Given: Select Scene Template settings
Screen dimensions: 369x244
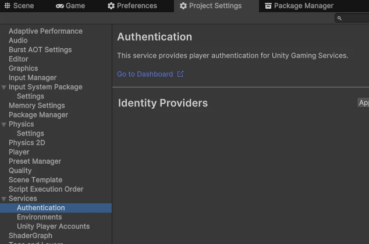Looking at the screenshot, I should pyautogui.click(x=36, y=180).
